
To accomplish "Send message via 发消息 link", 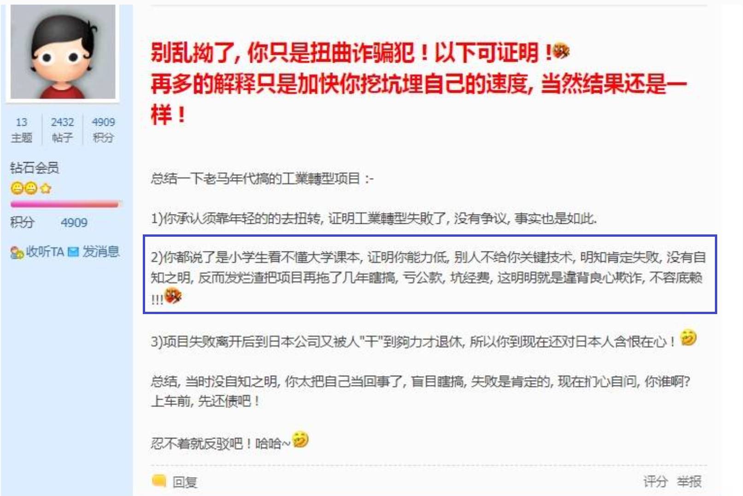I will [101, 251].
